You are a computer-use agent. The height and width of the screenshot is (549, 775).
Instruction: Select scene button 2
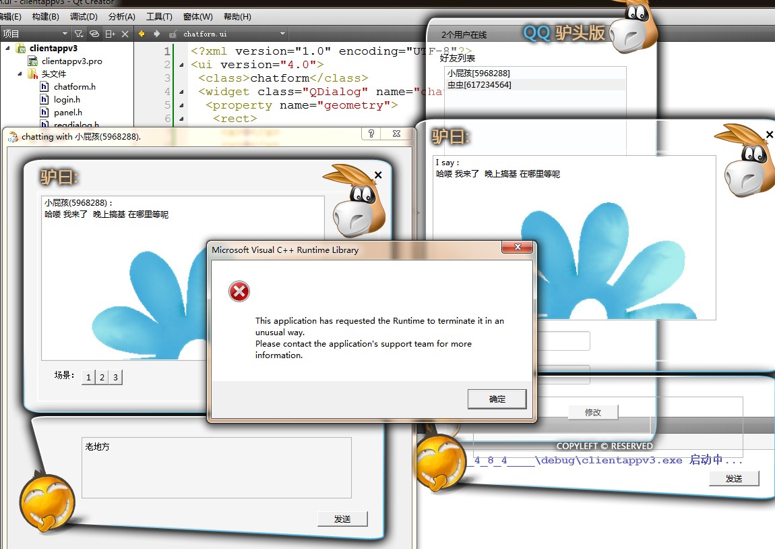tap(102, 377)
